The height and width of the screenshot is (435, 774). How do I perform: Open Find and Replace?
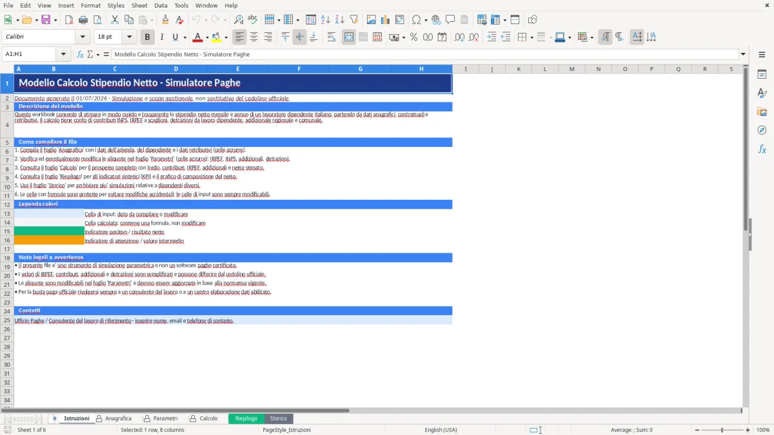[239, 20]
